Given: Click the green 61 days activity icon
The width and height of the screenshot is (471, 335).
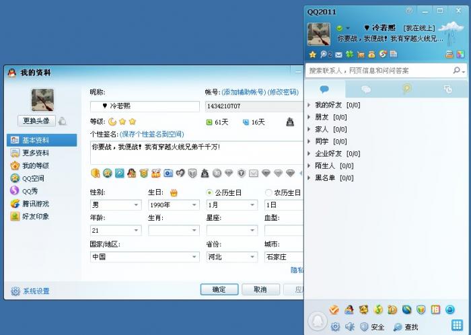Looking at the screenshot, I should point(209,122).
